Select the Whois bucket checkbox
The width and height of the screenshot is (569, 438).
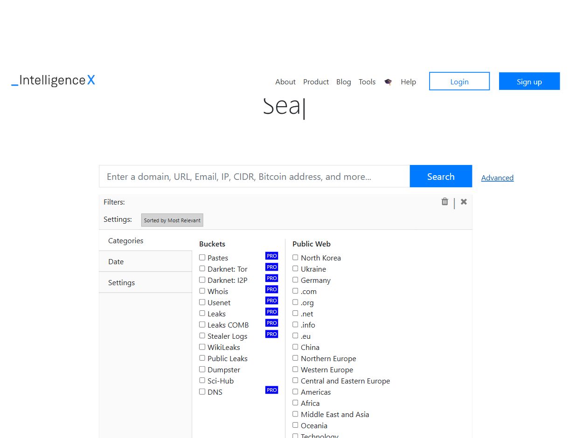(x=202, y=291)
